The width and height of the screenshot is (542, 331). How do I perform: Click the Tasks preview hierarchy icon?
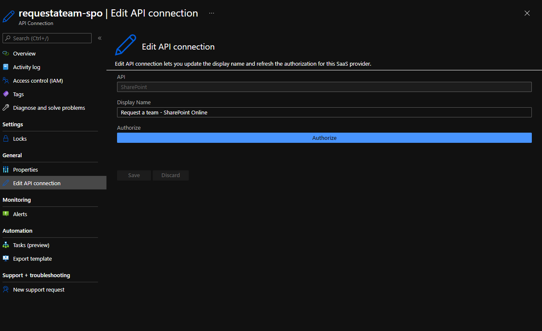coord(6,245)
